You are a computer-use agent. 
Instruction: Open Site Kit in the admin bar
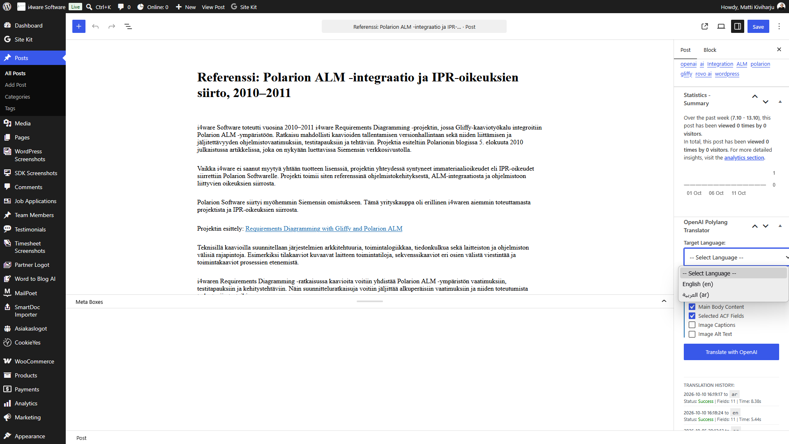pyautogui.click(x=244, y=7)
